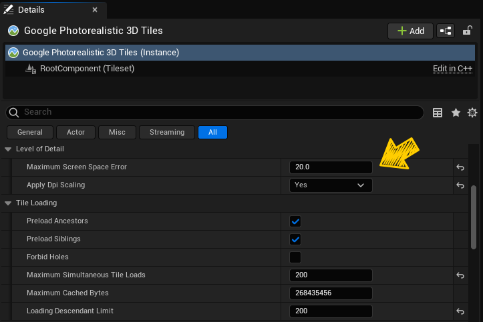Open details view settings gear
Image resolution: width=483 pixels, height=322 pixels.
coord(472,113)
